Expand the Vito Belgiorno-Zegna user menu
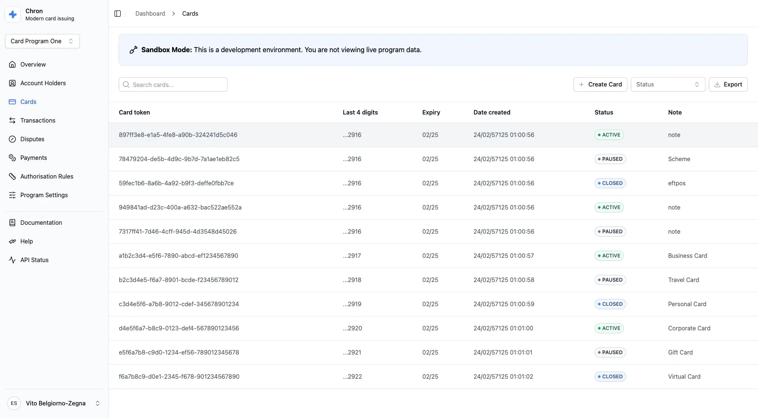This screenshot has width=758, height=419. (x=54, y=403)
